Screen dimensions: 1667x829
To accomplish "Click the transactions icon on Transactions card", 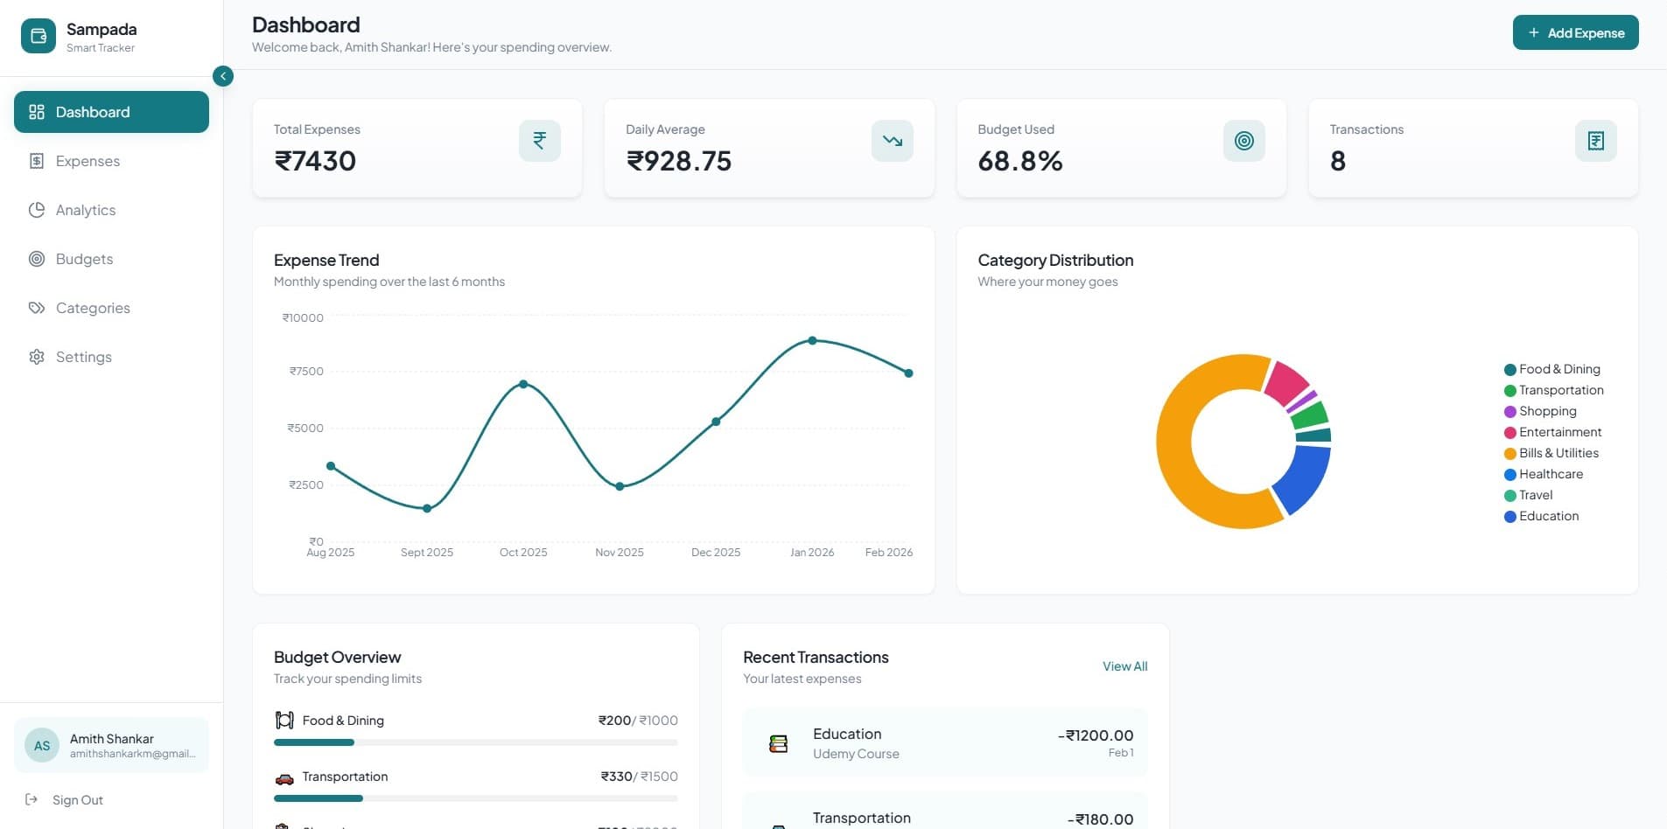I will 1595,140.
